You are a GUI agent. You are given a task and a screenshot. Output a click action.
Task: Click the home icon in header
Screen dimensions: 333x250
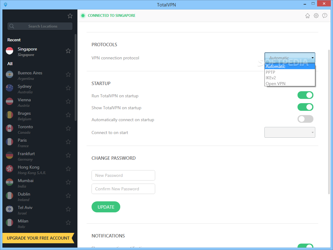click(x=308, y=16)
